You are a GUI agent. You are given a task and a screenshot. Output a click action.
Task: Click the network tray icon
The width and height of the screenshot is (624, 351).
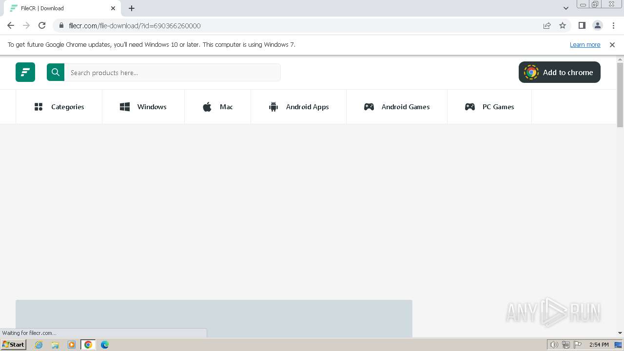click(566, 345)
